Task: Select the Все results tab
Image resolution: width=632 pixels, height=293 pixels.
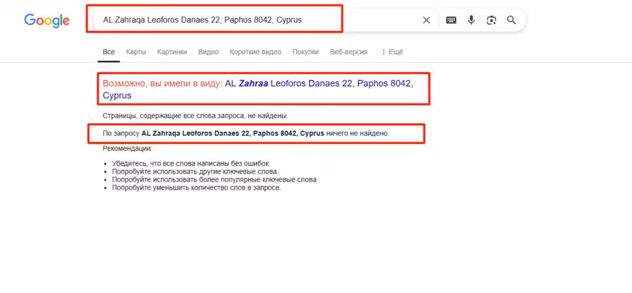Action: click(109, 52)
